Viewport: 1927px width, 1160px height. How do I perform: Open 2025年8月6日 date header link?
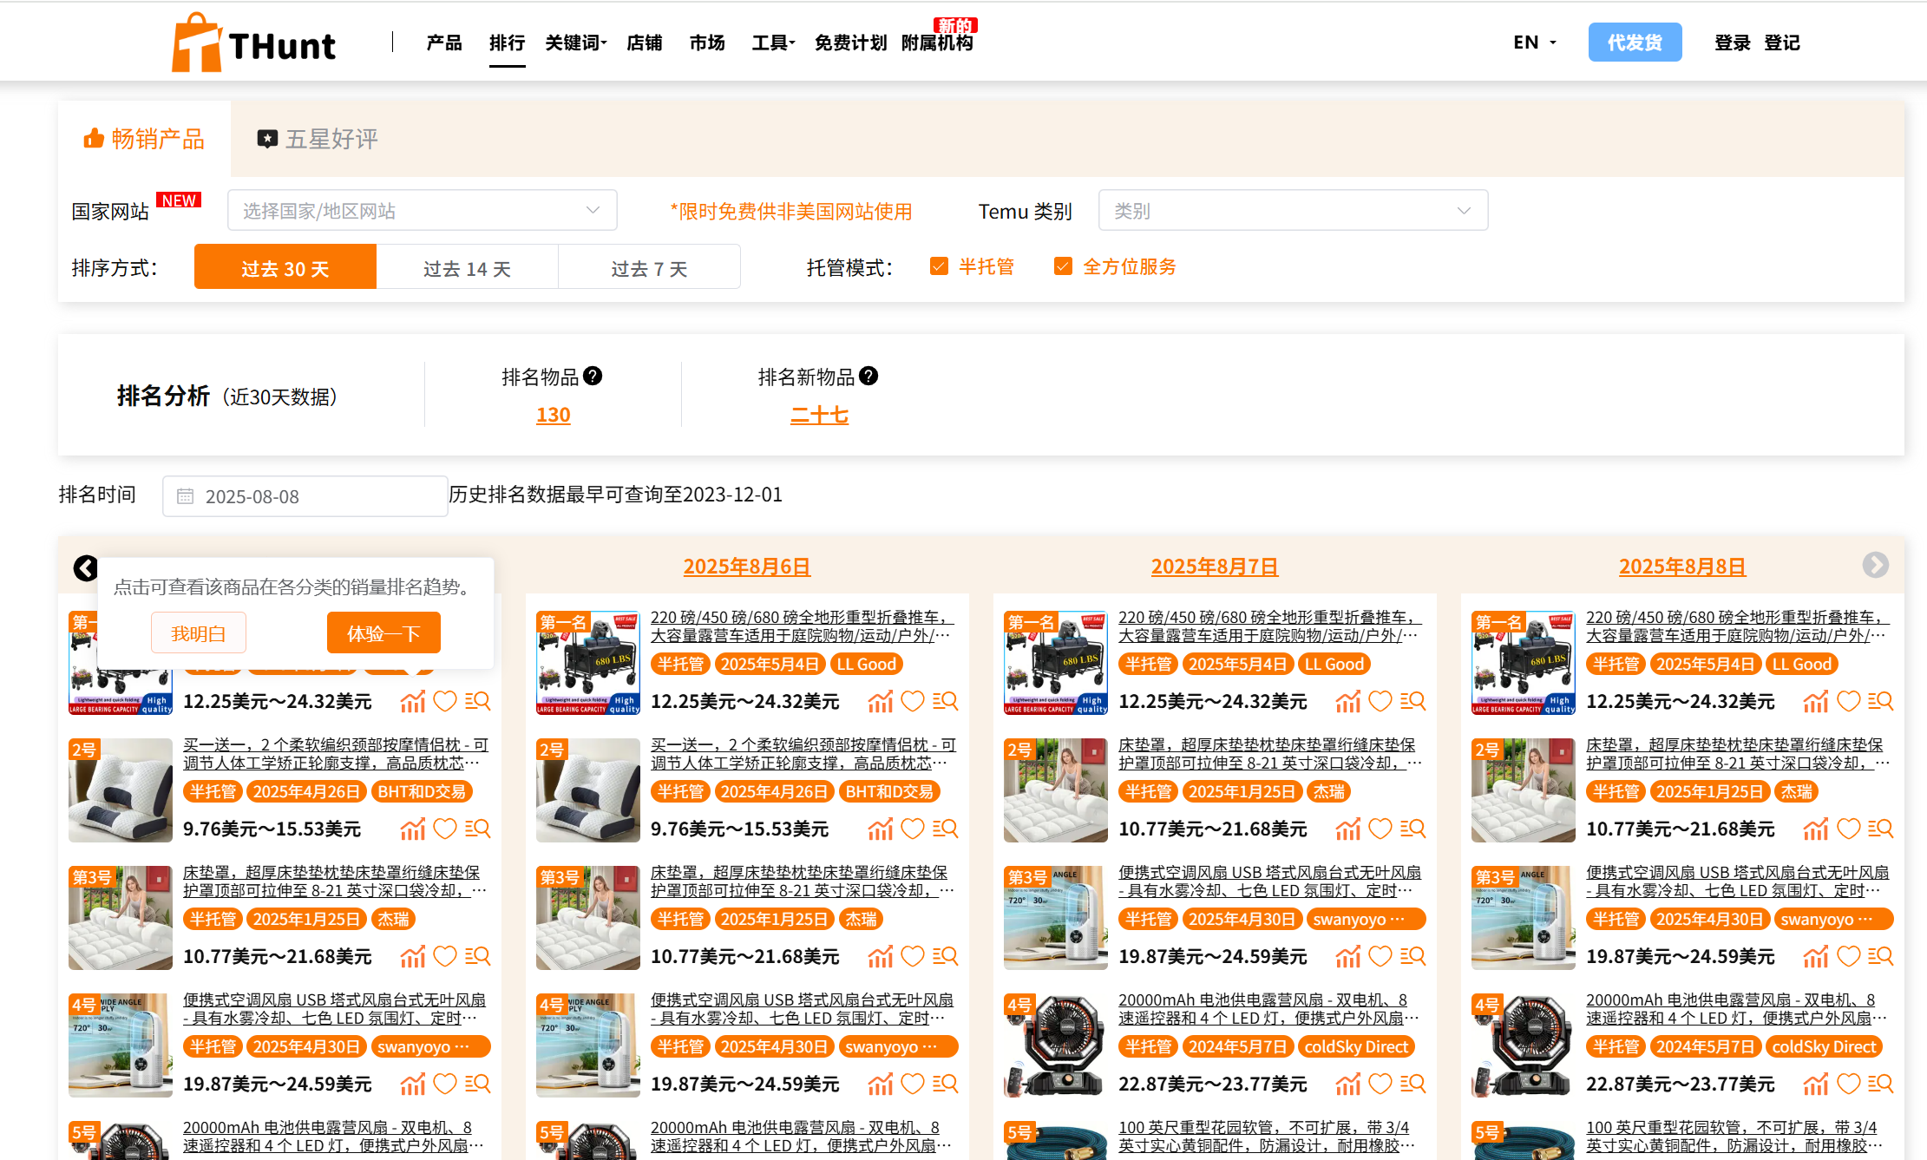point(747,567)
